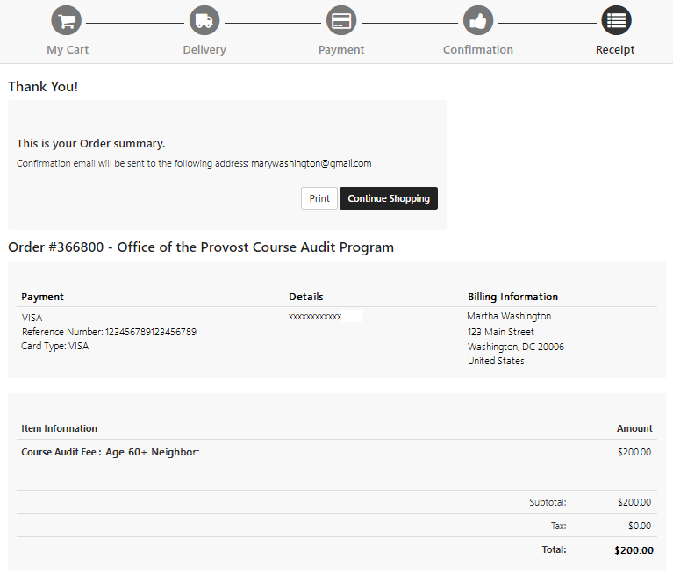Click the bold Total amount $200.00
This screenshot has height=581, width=673.
click(x=634, y=550)
